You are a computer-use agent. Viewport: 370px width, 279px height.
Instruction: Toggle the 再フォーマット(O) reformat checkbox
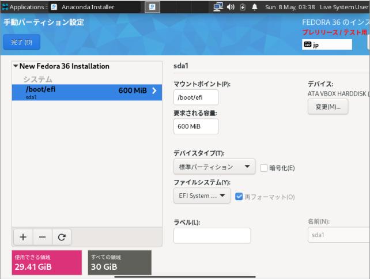(239, 197)
